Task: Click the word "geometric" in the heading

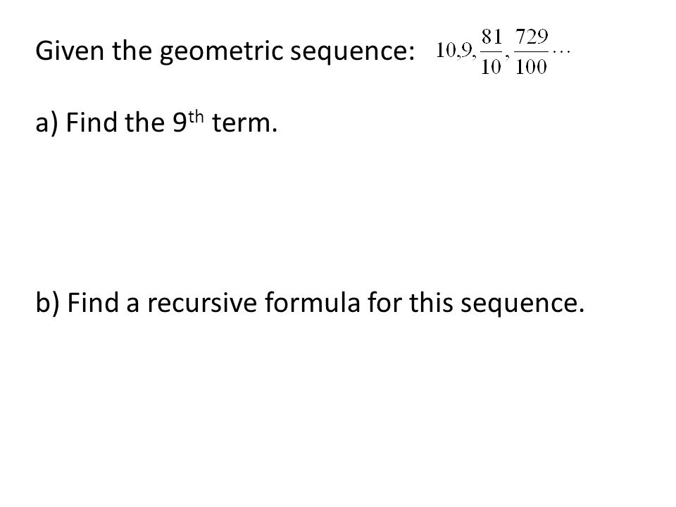Action: tap(221, 52)
